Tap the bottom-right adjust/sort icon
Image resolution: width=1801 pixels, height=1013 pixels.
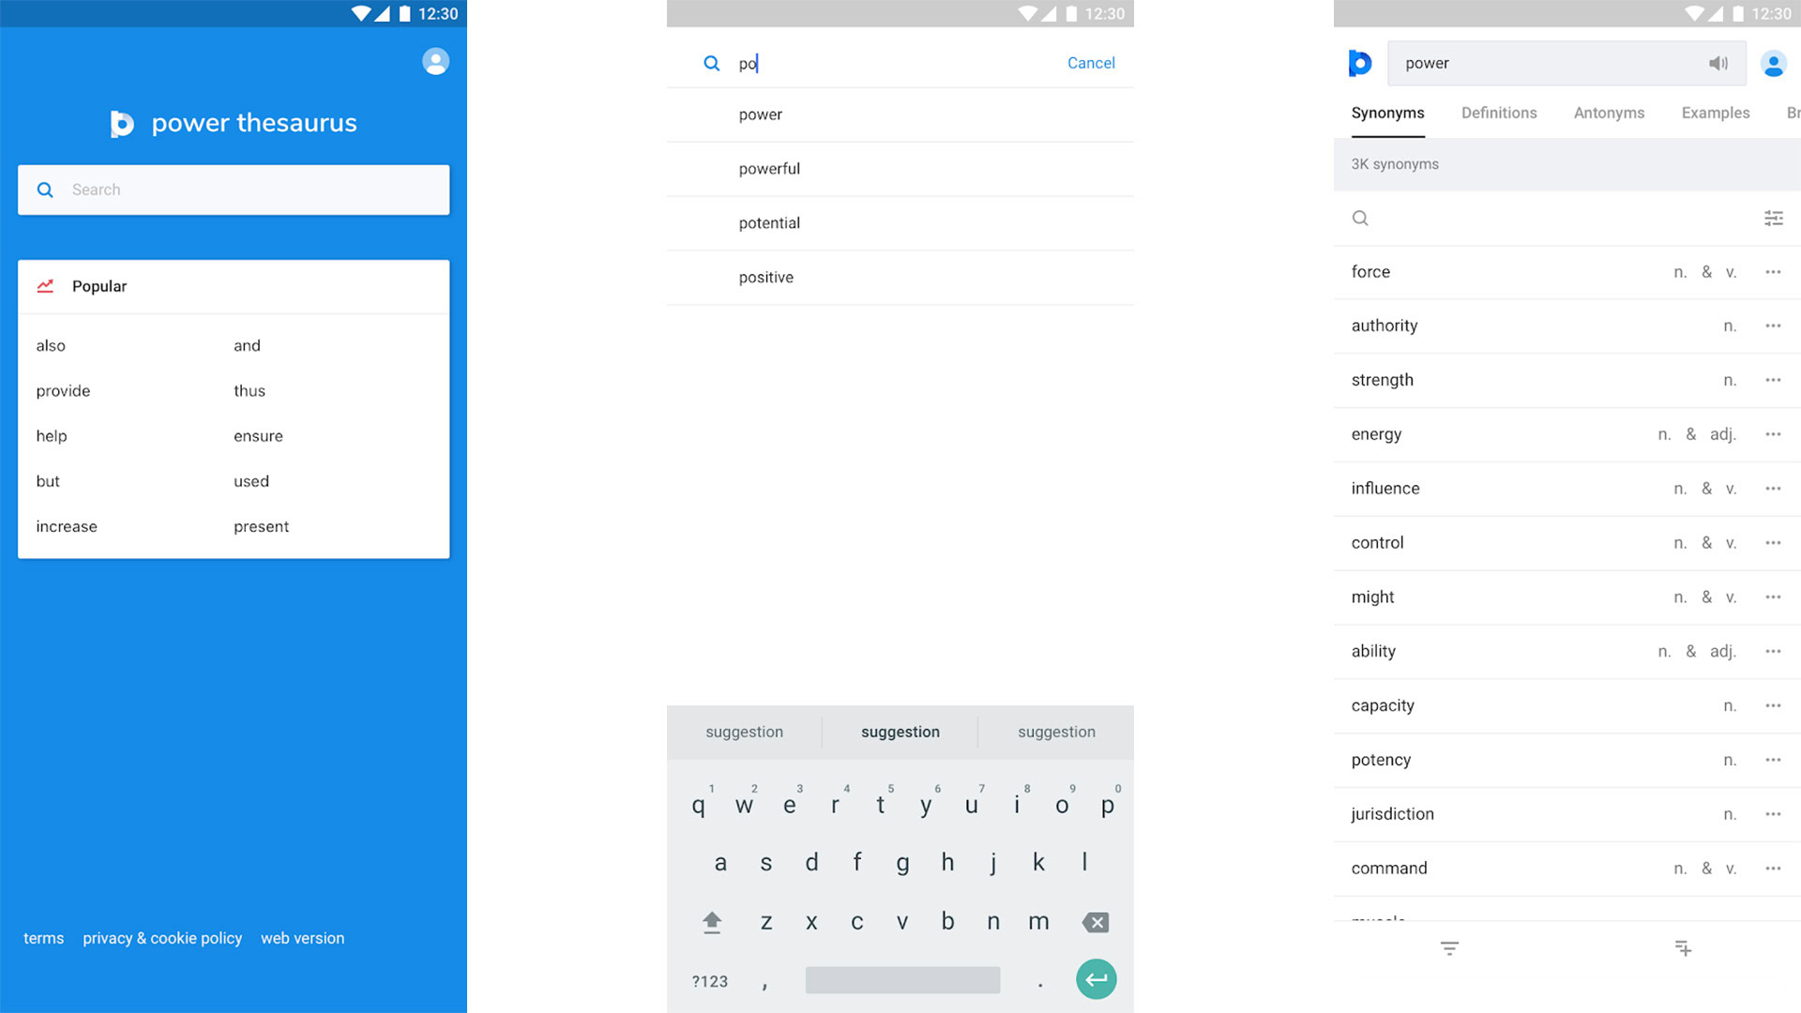tap(1678, 947)
